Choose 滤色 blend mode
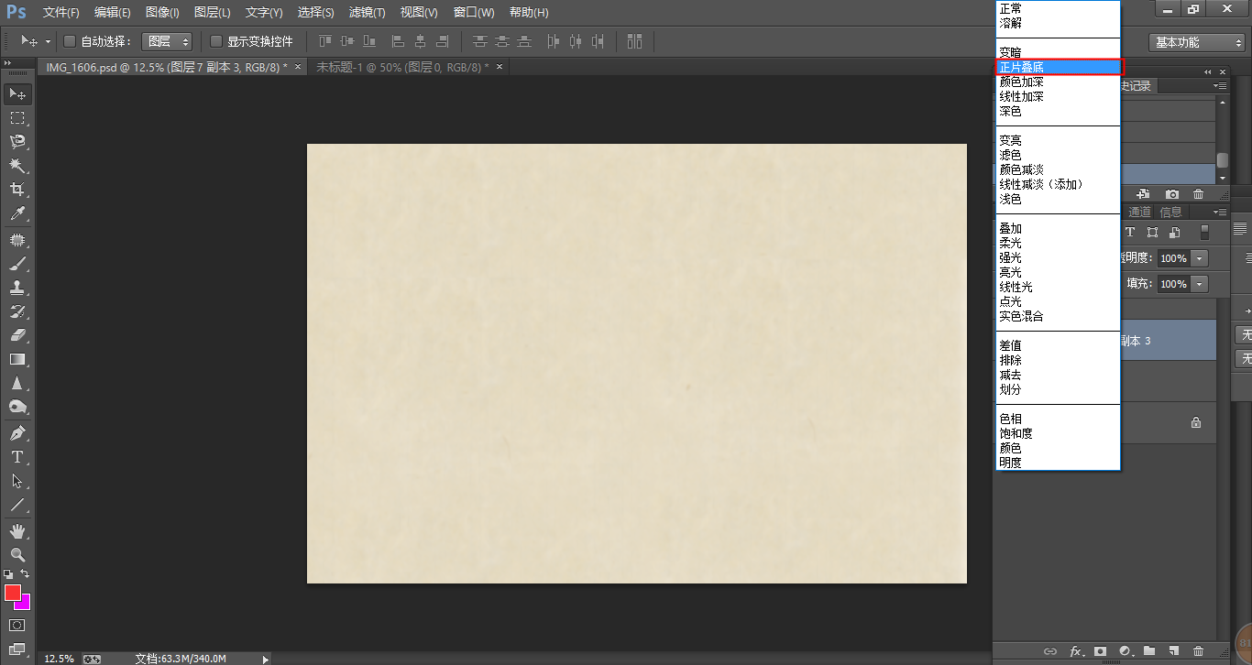This screenshot has width=1252, height=665. (1059, 155)
